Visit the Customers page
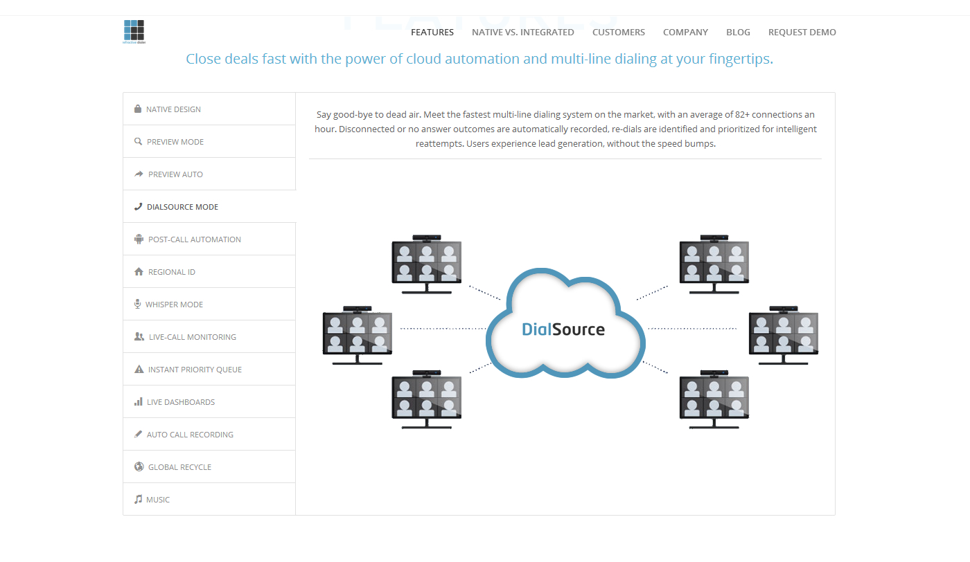Image resolution: width=970 pixels, height=562 pixels. click(619, 32)
